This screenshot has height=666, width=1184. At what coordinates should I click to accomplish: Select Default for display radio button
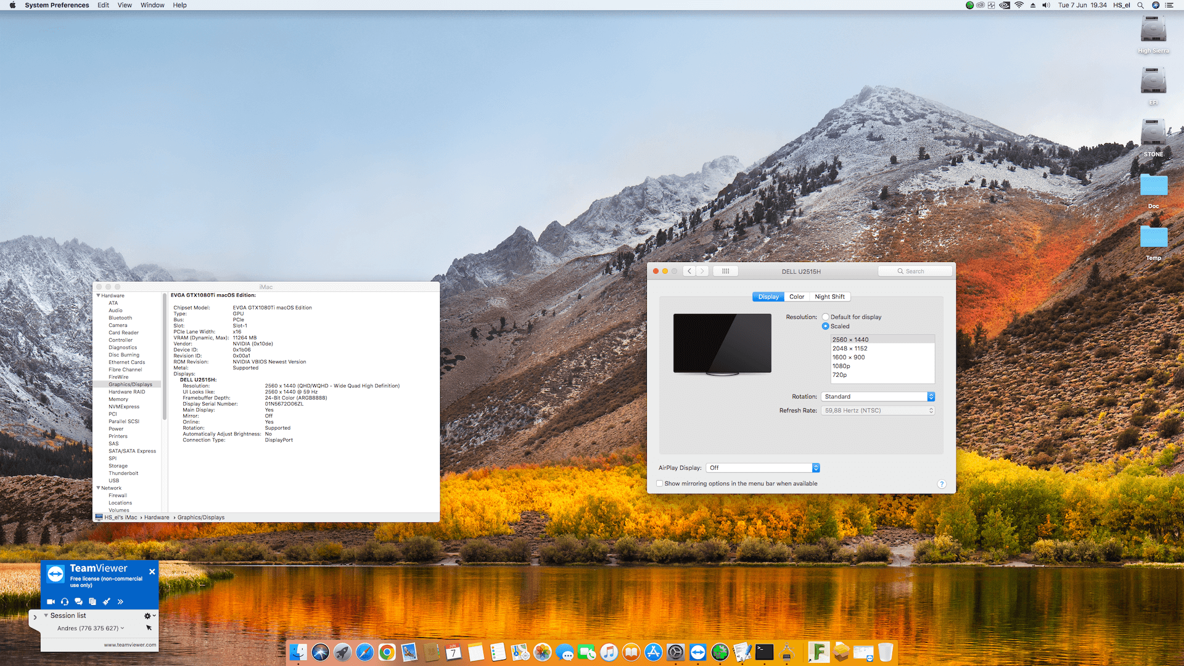pos(825,317)
